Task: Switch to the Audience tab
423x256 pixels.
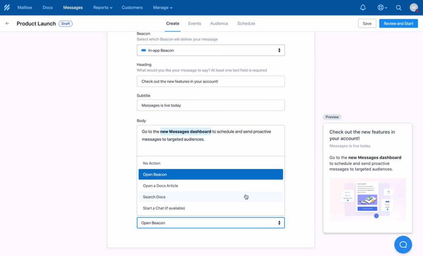Action: pyautogui.click(x=219, y=23)
